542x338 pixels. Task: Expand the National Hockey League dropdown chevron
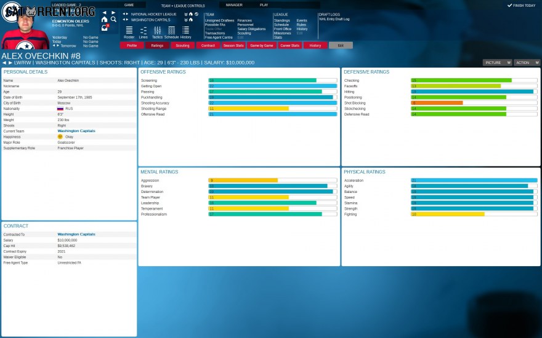186,15
